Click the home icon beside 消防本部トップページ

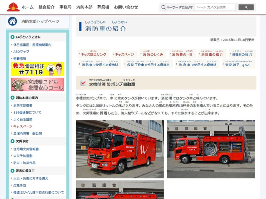[x=12, y=21]
